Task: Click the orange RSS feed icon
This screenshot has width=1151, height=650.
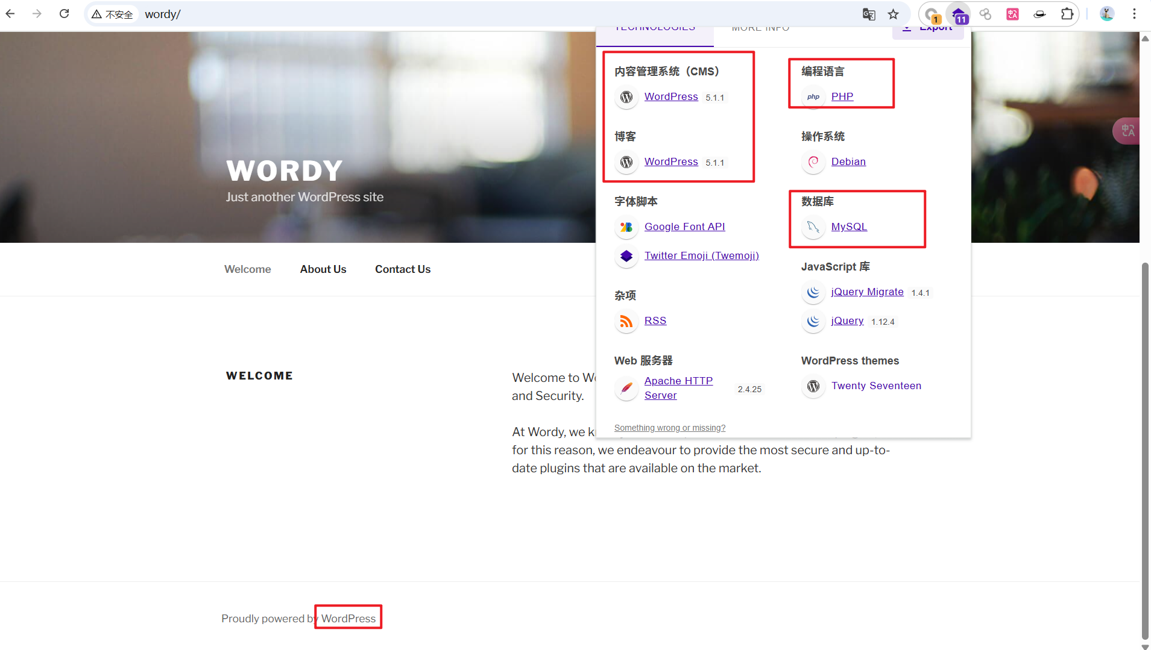Action: [626, 321]
